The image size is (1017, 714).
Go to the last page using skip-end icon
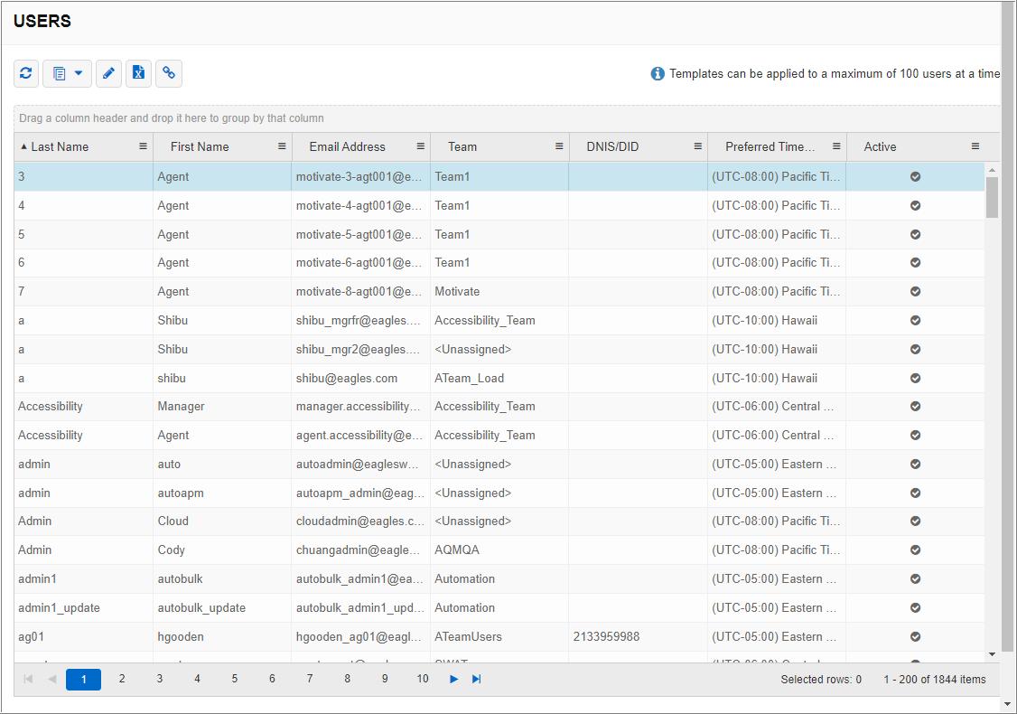point(477,679)
